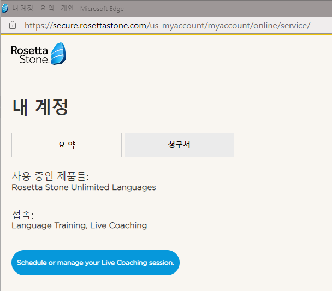The height and width of the screenshot is (291, 332).
Task: Click the Rosetta Stone logo in page header
Action: point(39,54)
